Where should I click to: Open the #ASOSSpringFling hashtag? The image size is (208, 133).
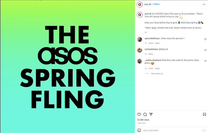(189, 22)
